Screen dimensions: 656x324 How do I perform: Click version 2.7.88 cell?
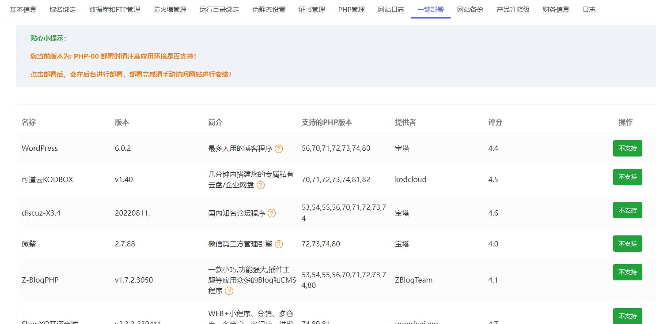pos(125,244)
